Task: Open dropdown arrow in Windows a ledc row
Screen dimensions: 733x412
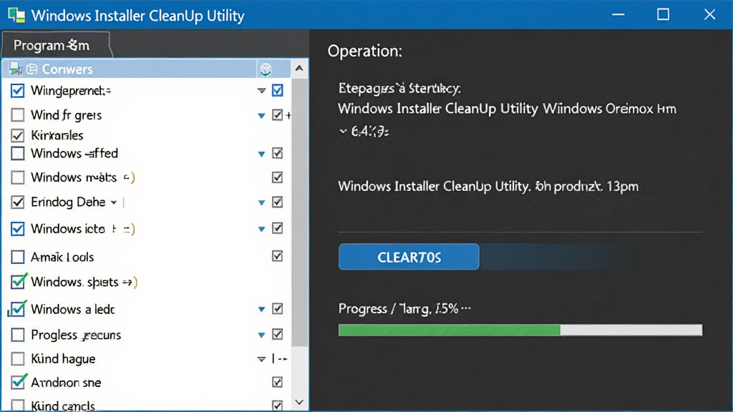Action: [261, 309]
